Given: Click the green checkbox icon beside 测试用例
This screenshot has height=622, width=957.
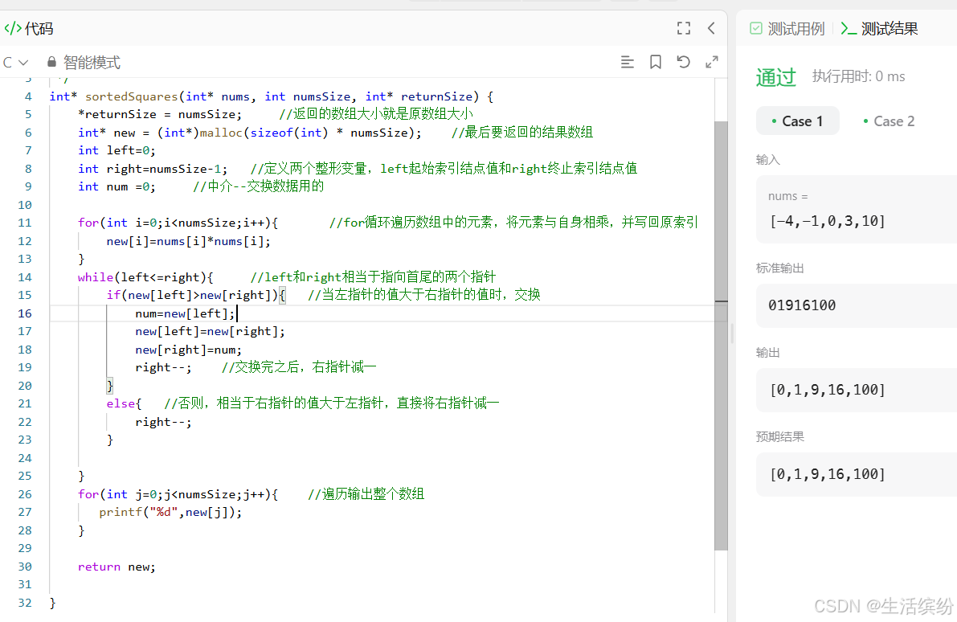Looking at the screenshot, I should pyautogui.click(x=756, y=28).
